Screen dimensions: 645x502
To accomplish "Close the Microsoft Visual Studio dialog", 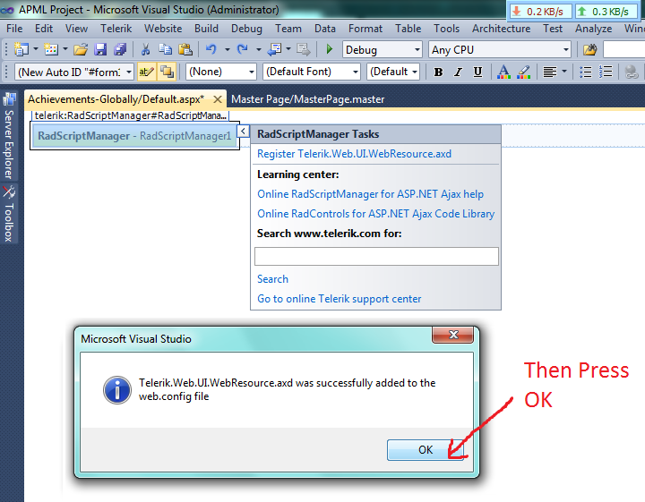I will click(453, 335).
